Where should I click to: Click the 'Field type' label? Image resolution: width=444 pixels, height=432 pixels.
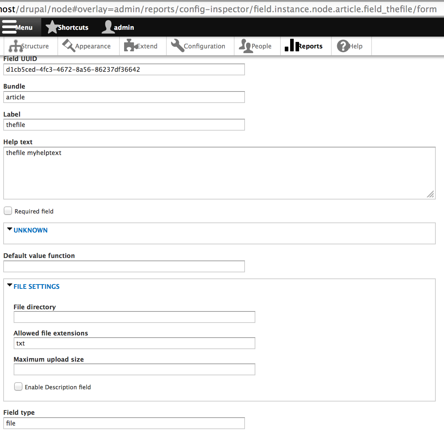(19, 413)
